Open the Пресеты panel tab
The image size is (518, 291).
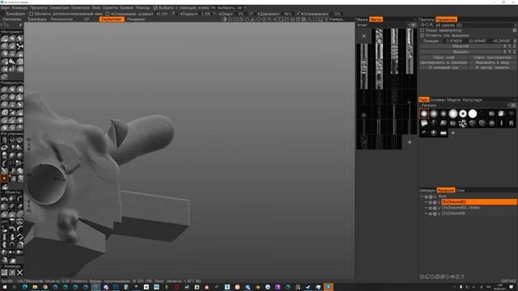pos(427,19)
